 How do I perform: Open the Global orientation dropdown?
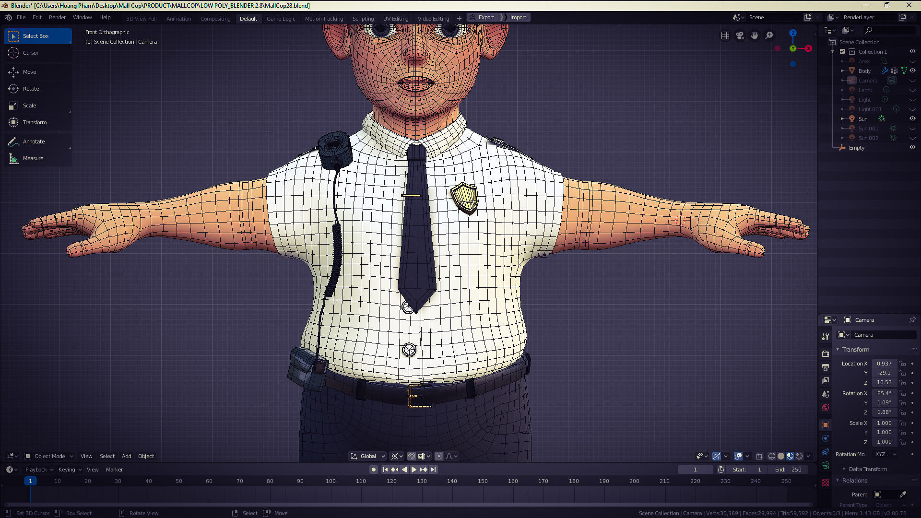click(368, 456)
